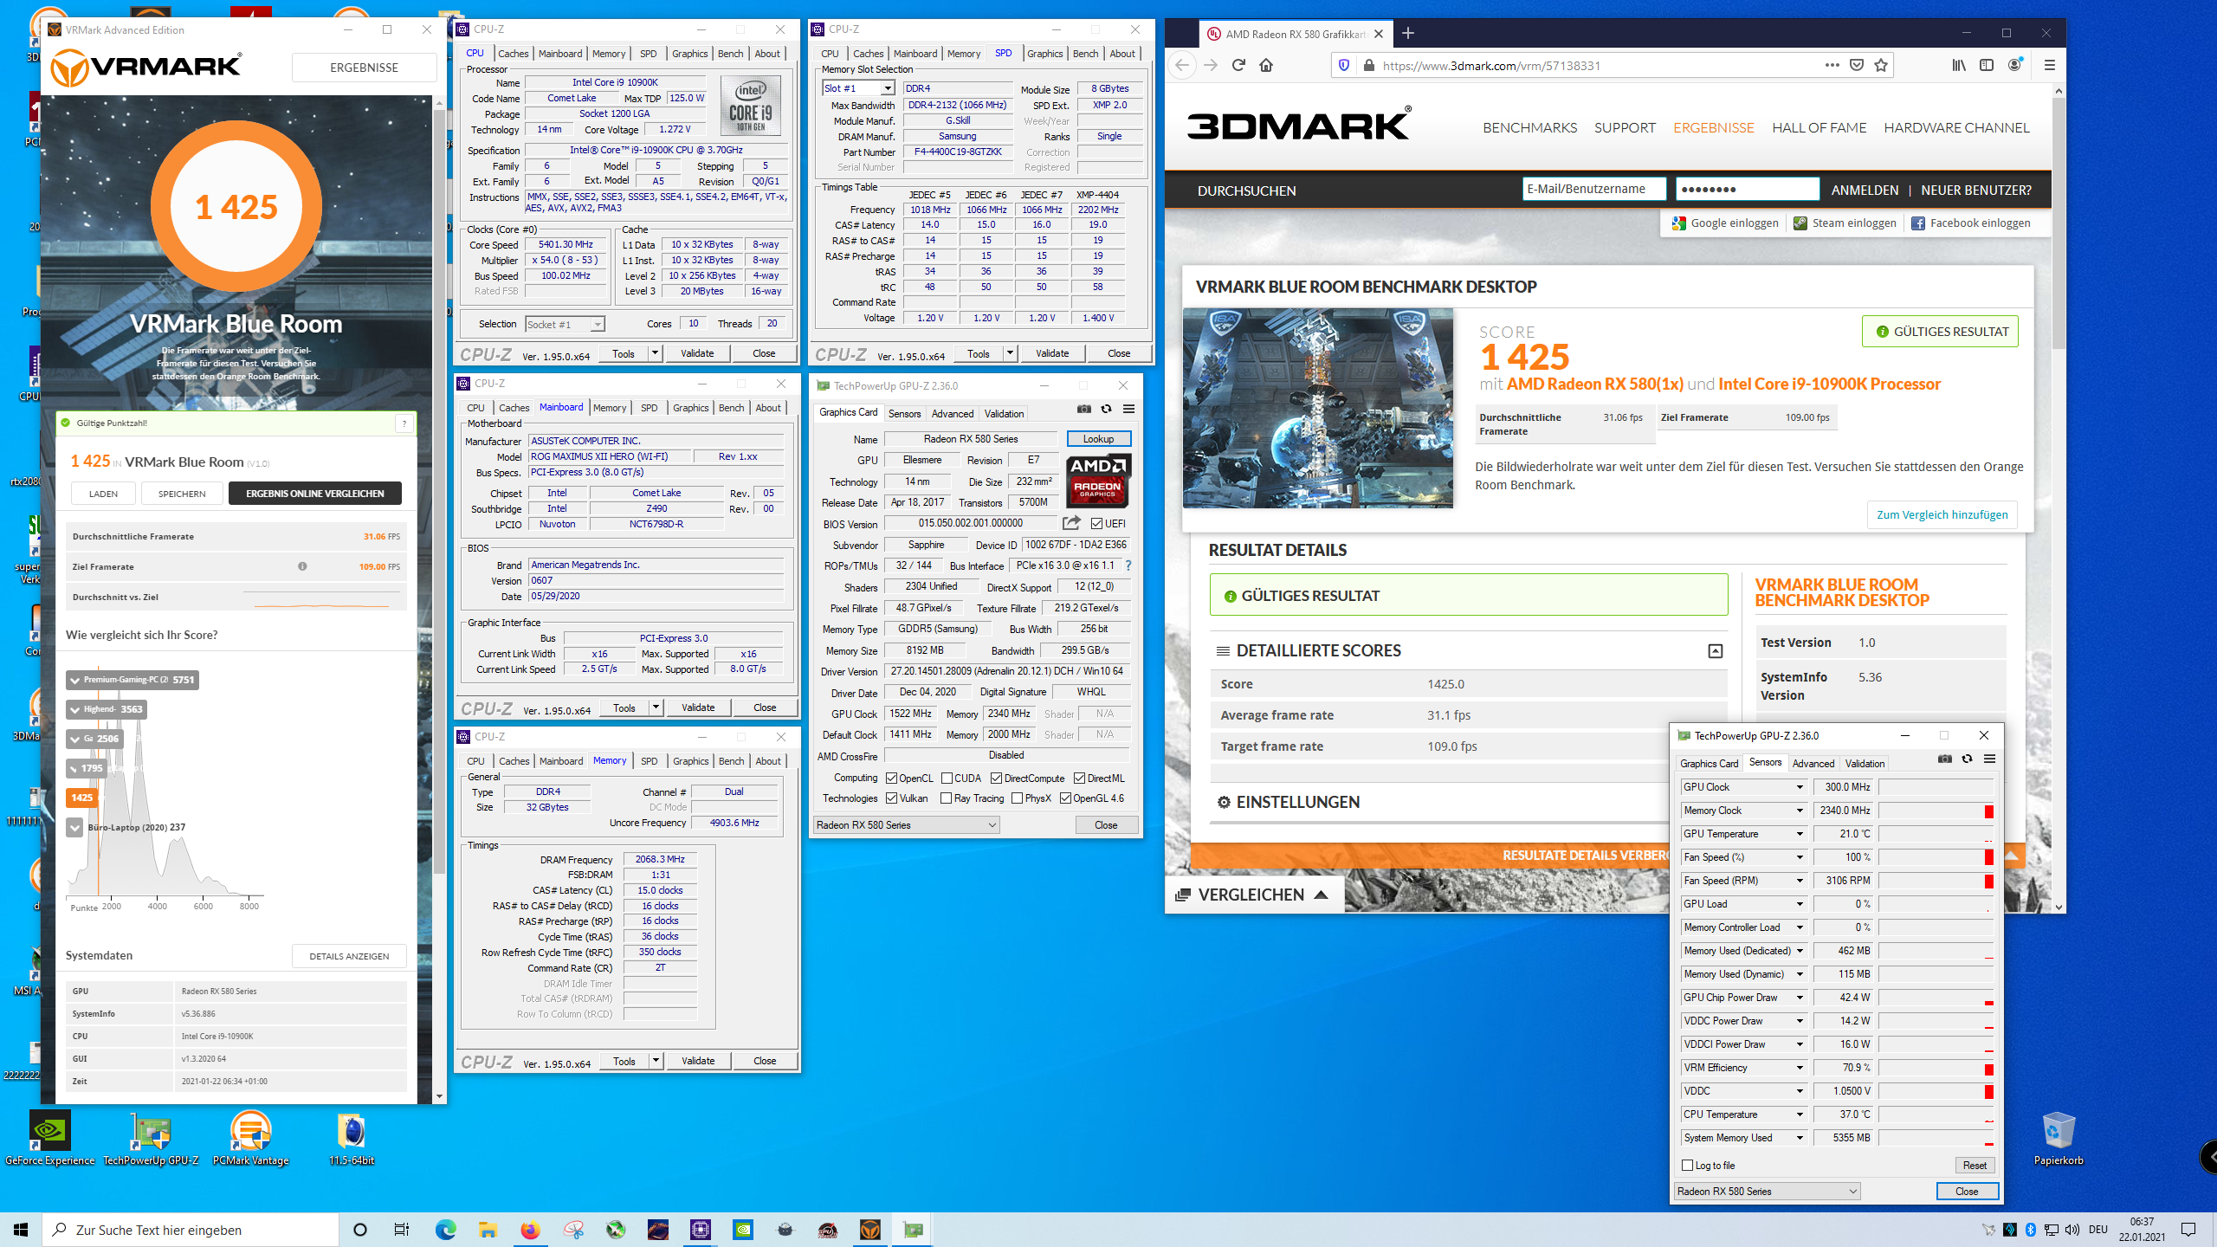Switch to Caches tab in CPU-Z CPU window
The width and height of the screenshot is (2217, 1247).
(x=513, y=54)
